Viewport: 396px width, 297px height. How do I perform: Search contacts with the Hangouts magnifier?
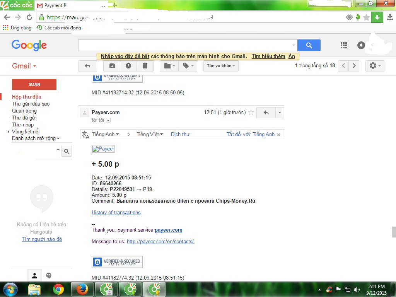click(x=67, y=151)
